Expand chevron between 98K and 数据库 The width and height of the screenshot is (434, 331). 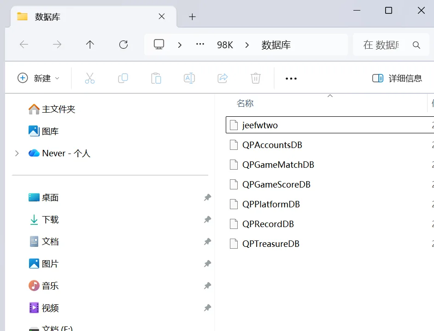tap(247, 45)
